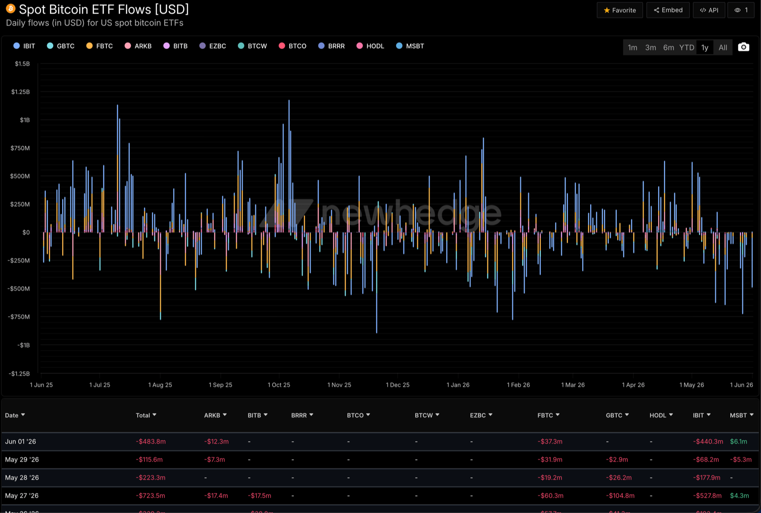Click the eye views counter
The height and width of the screenshot is (513, 761).
click(741, 10)
